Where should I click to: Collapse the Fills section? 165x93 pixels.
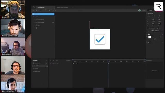tap(147, 35)
